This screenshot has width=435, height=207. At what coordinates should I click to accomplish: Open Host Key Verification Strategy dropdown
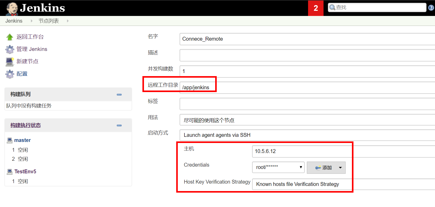pyautogui.click(x=344, y=184)
